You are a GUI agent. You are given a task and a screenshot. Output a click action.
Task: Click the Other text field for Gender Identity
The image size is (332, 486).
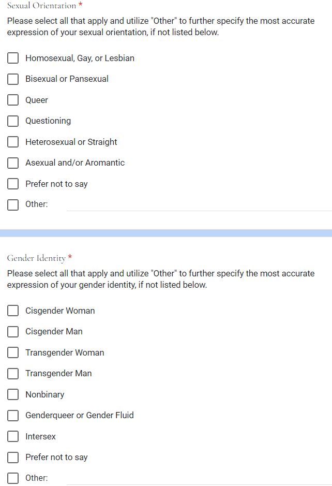coord(199,478)
